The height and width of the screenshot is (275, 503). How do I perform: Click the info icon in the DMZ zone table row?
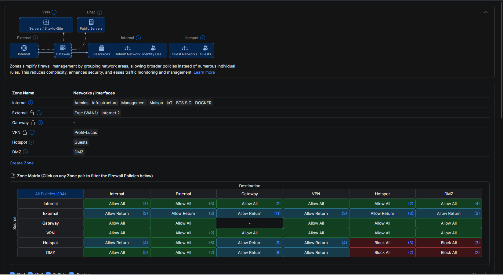[x=25, y=152]
